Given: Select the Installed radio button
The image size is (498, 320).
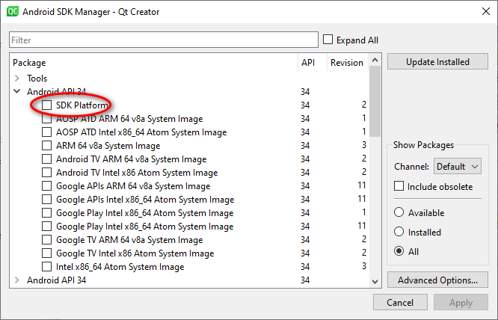Looking at the screenshot, I should [x=399, y=232].
